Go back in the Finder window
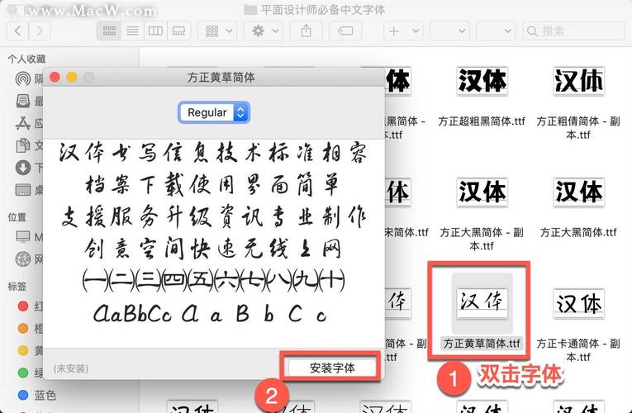The width and height of the screenshot is (632, 413). click(17, 31)
